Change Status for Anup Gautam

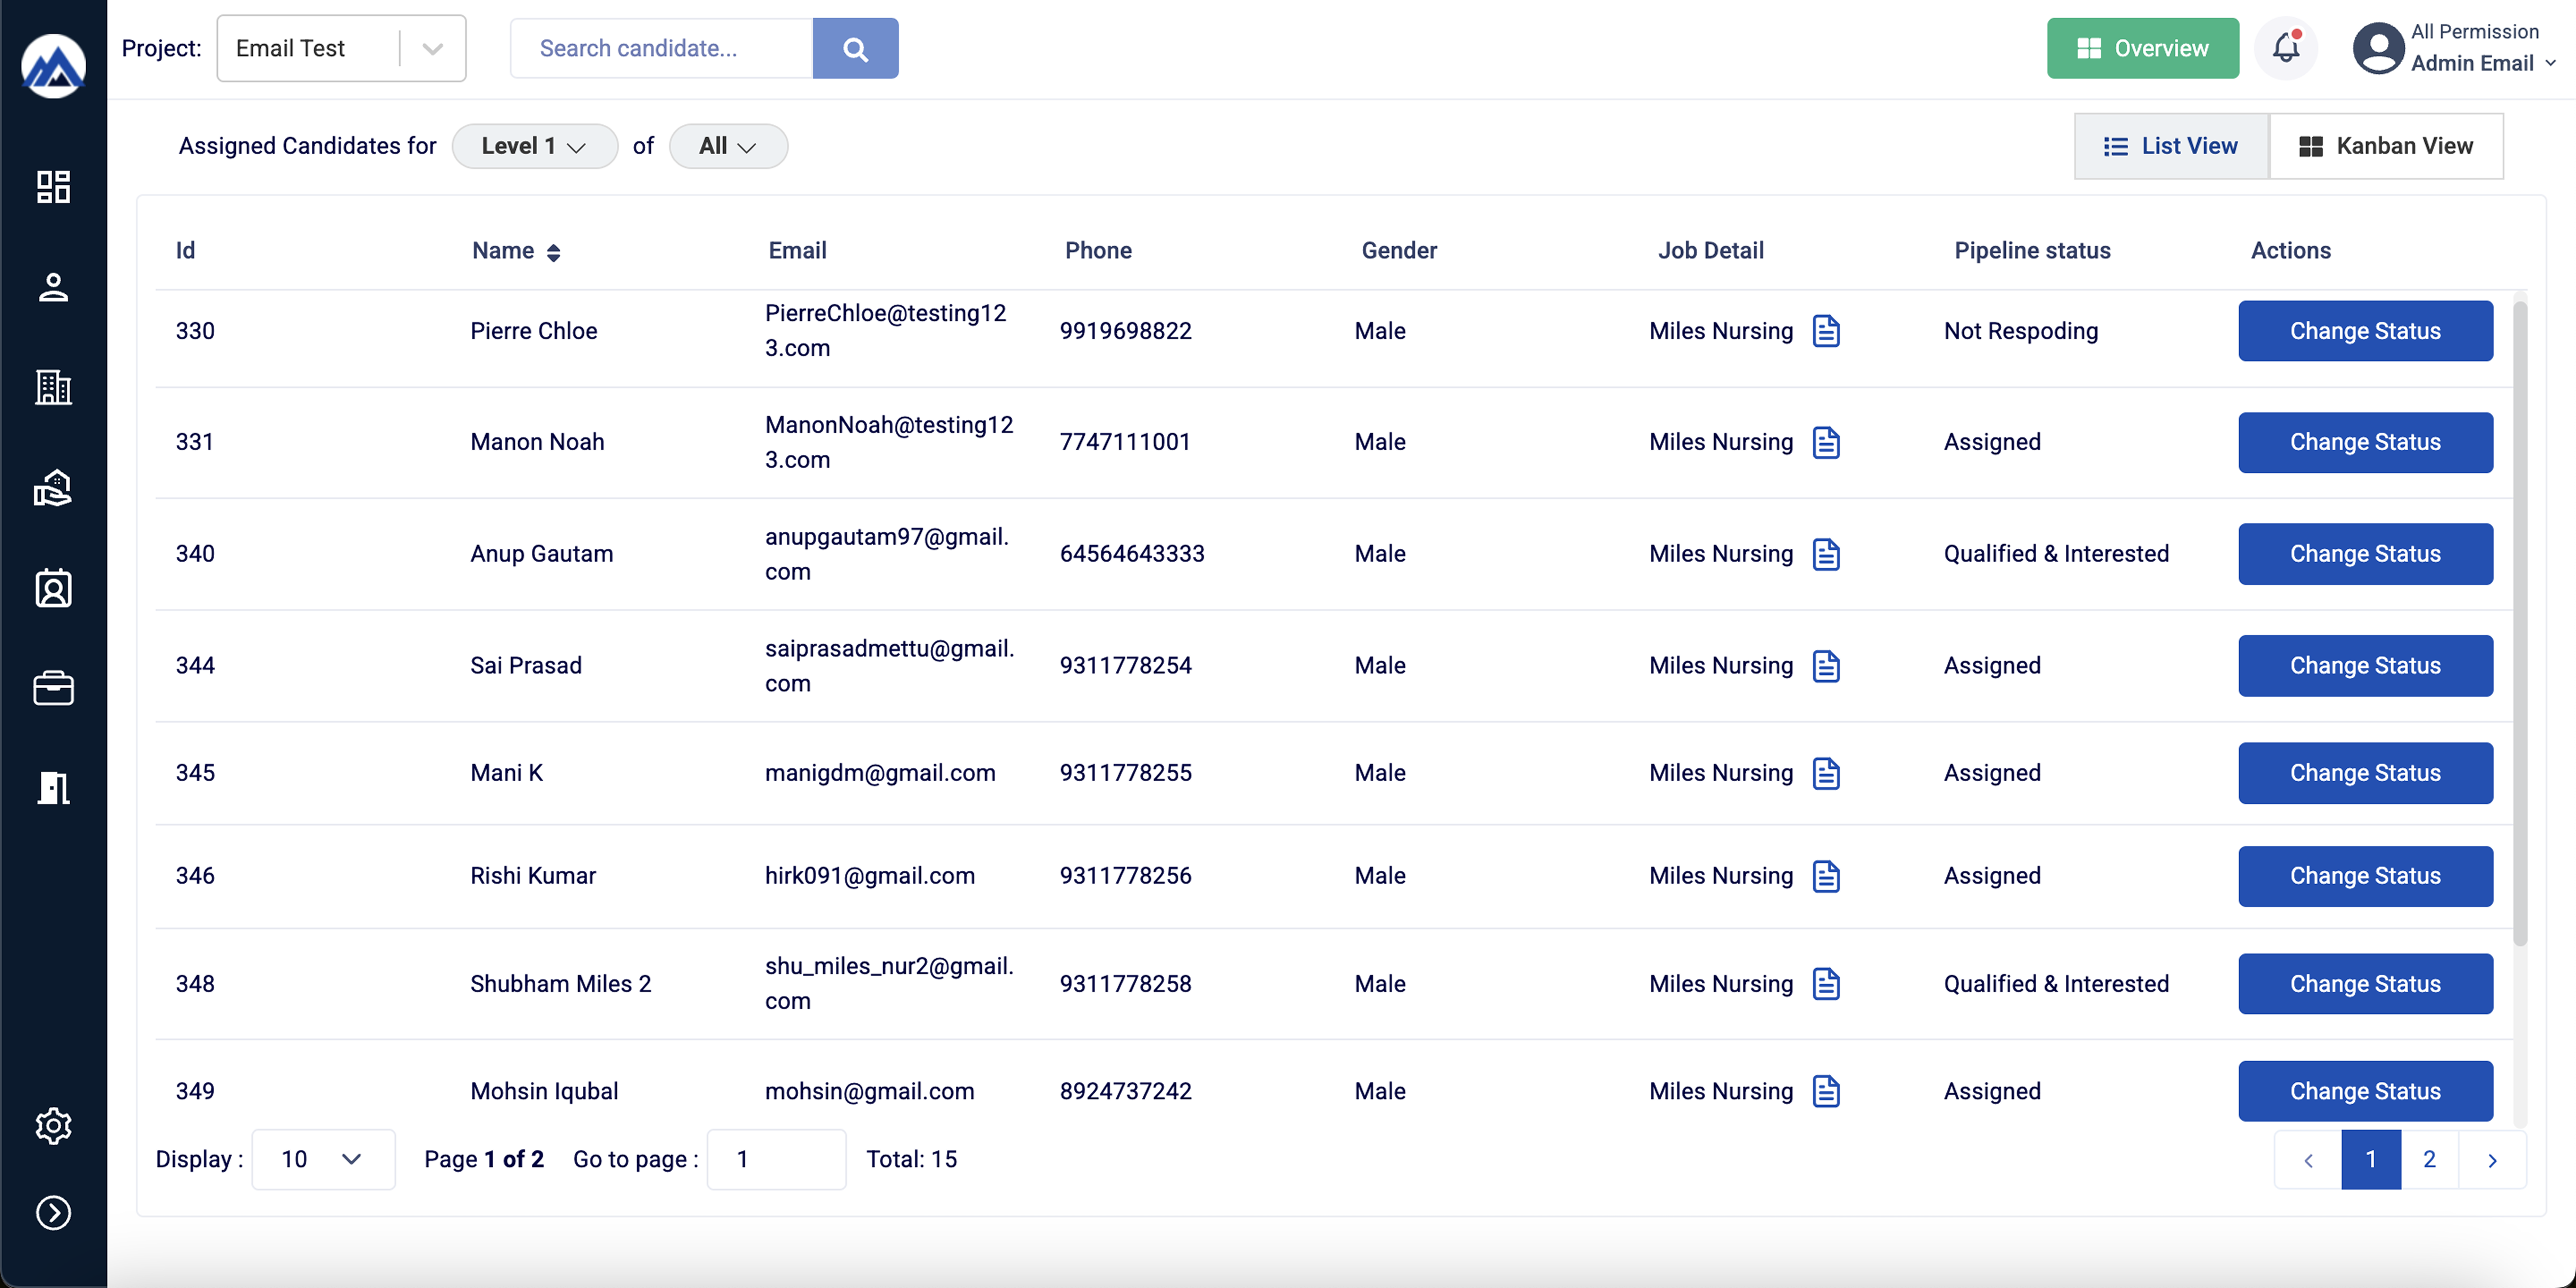click(x=2365, y=554)
